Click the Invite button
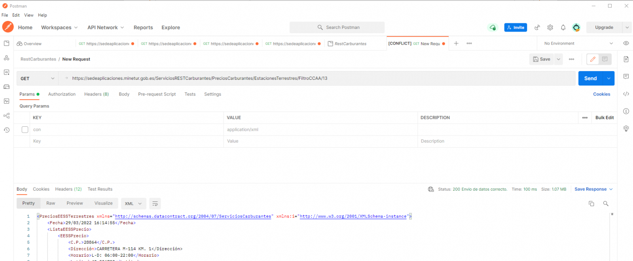Image resolution: width=633 pixels, height=261 pixels. (x=515, y=28)
